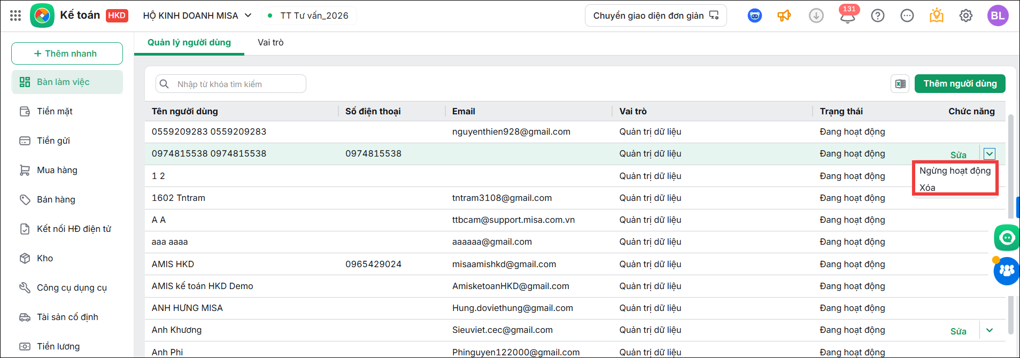Switch to Vai trò tab
The width and height of the screenshot is (1020, 358).
271,43
